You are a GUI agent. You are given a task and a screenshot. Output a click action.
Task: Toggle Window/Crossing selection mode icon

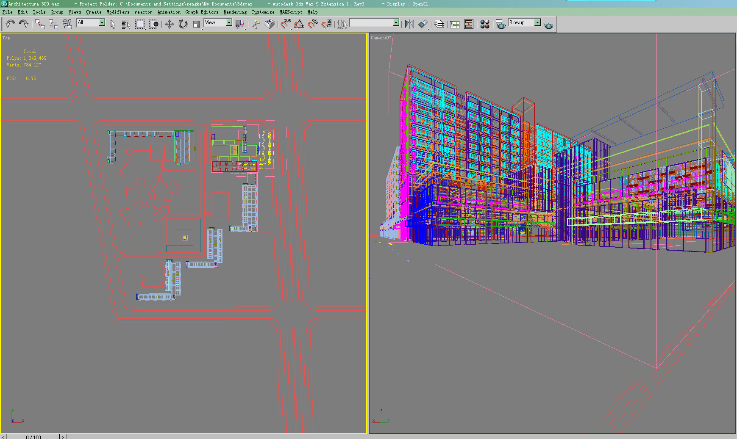point(153,24)
